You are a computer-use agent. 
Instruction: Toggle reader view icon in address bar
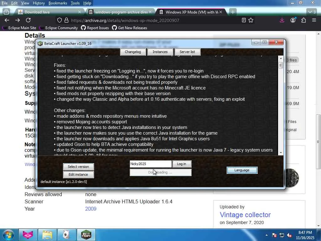click(x=244, y=20)
